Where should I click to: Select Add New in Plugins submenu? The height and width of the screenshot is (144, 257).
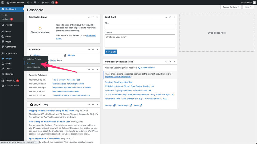coord(31,63)
